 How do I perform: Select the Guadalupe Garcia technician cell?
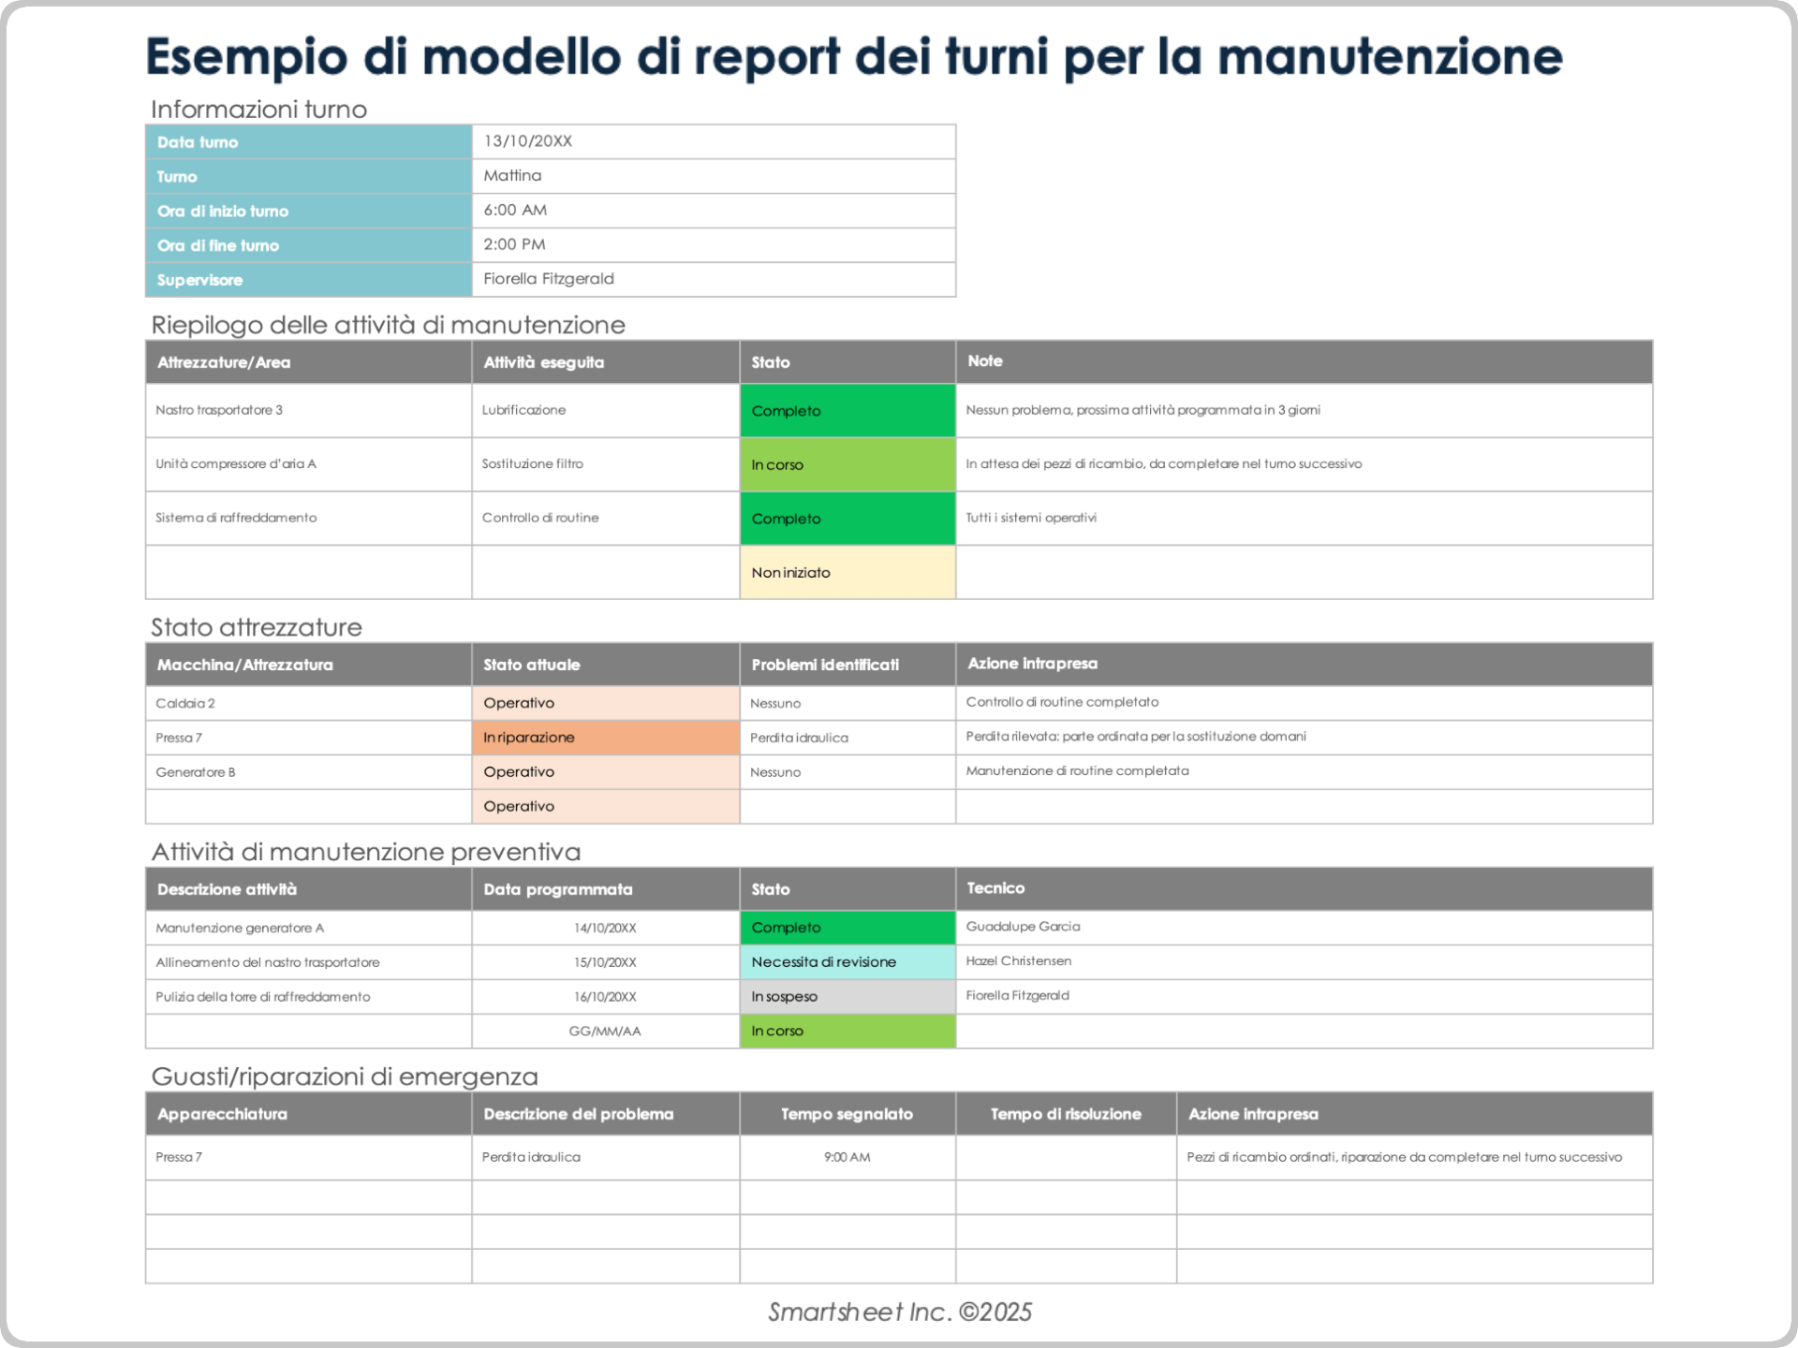click(1023, 927)
